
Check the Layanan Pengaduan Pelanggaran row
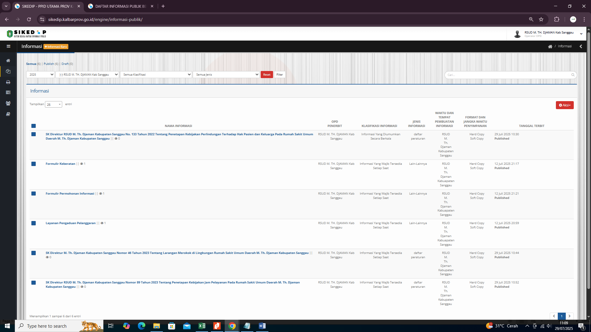[x=34, y=223]
